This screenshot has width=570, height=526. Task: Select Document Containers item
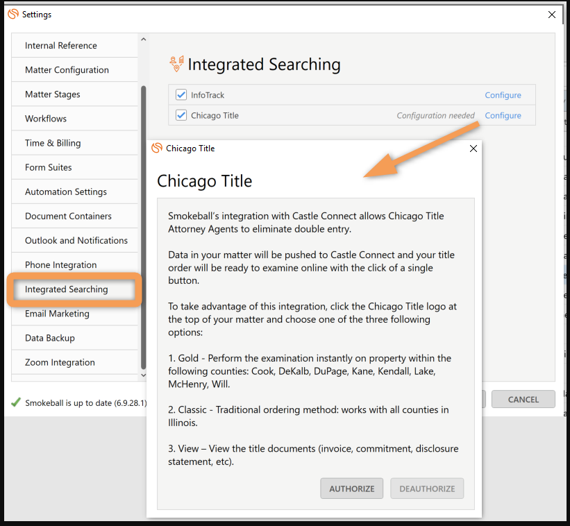tap(74, 216)
